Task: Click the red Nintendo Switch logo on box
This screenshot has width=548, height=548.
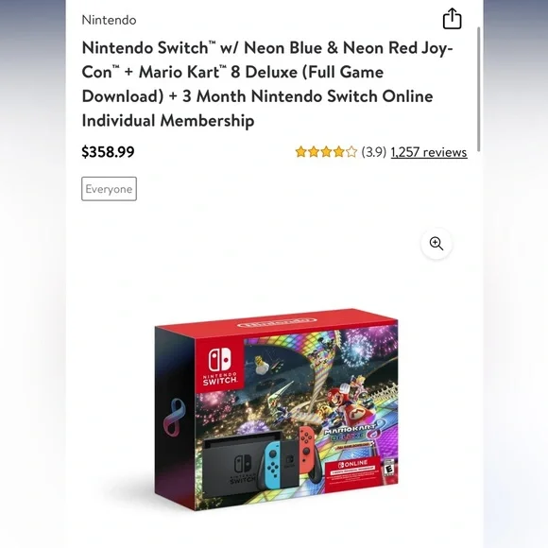Action: (220, 365)
